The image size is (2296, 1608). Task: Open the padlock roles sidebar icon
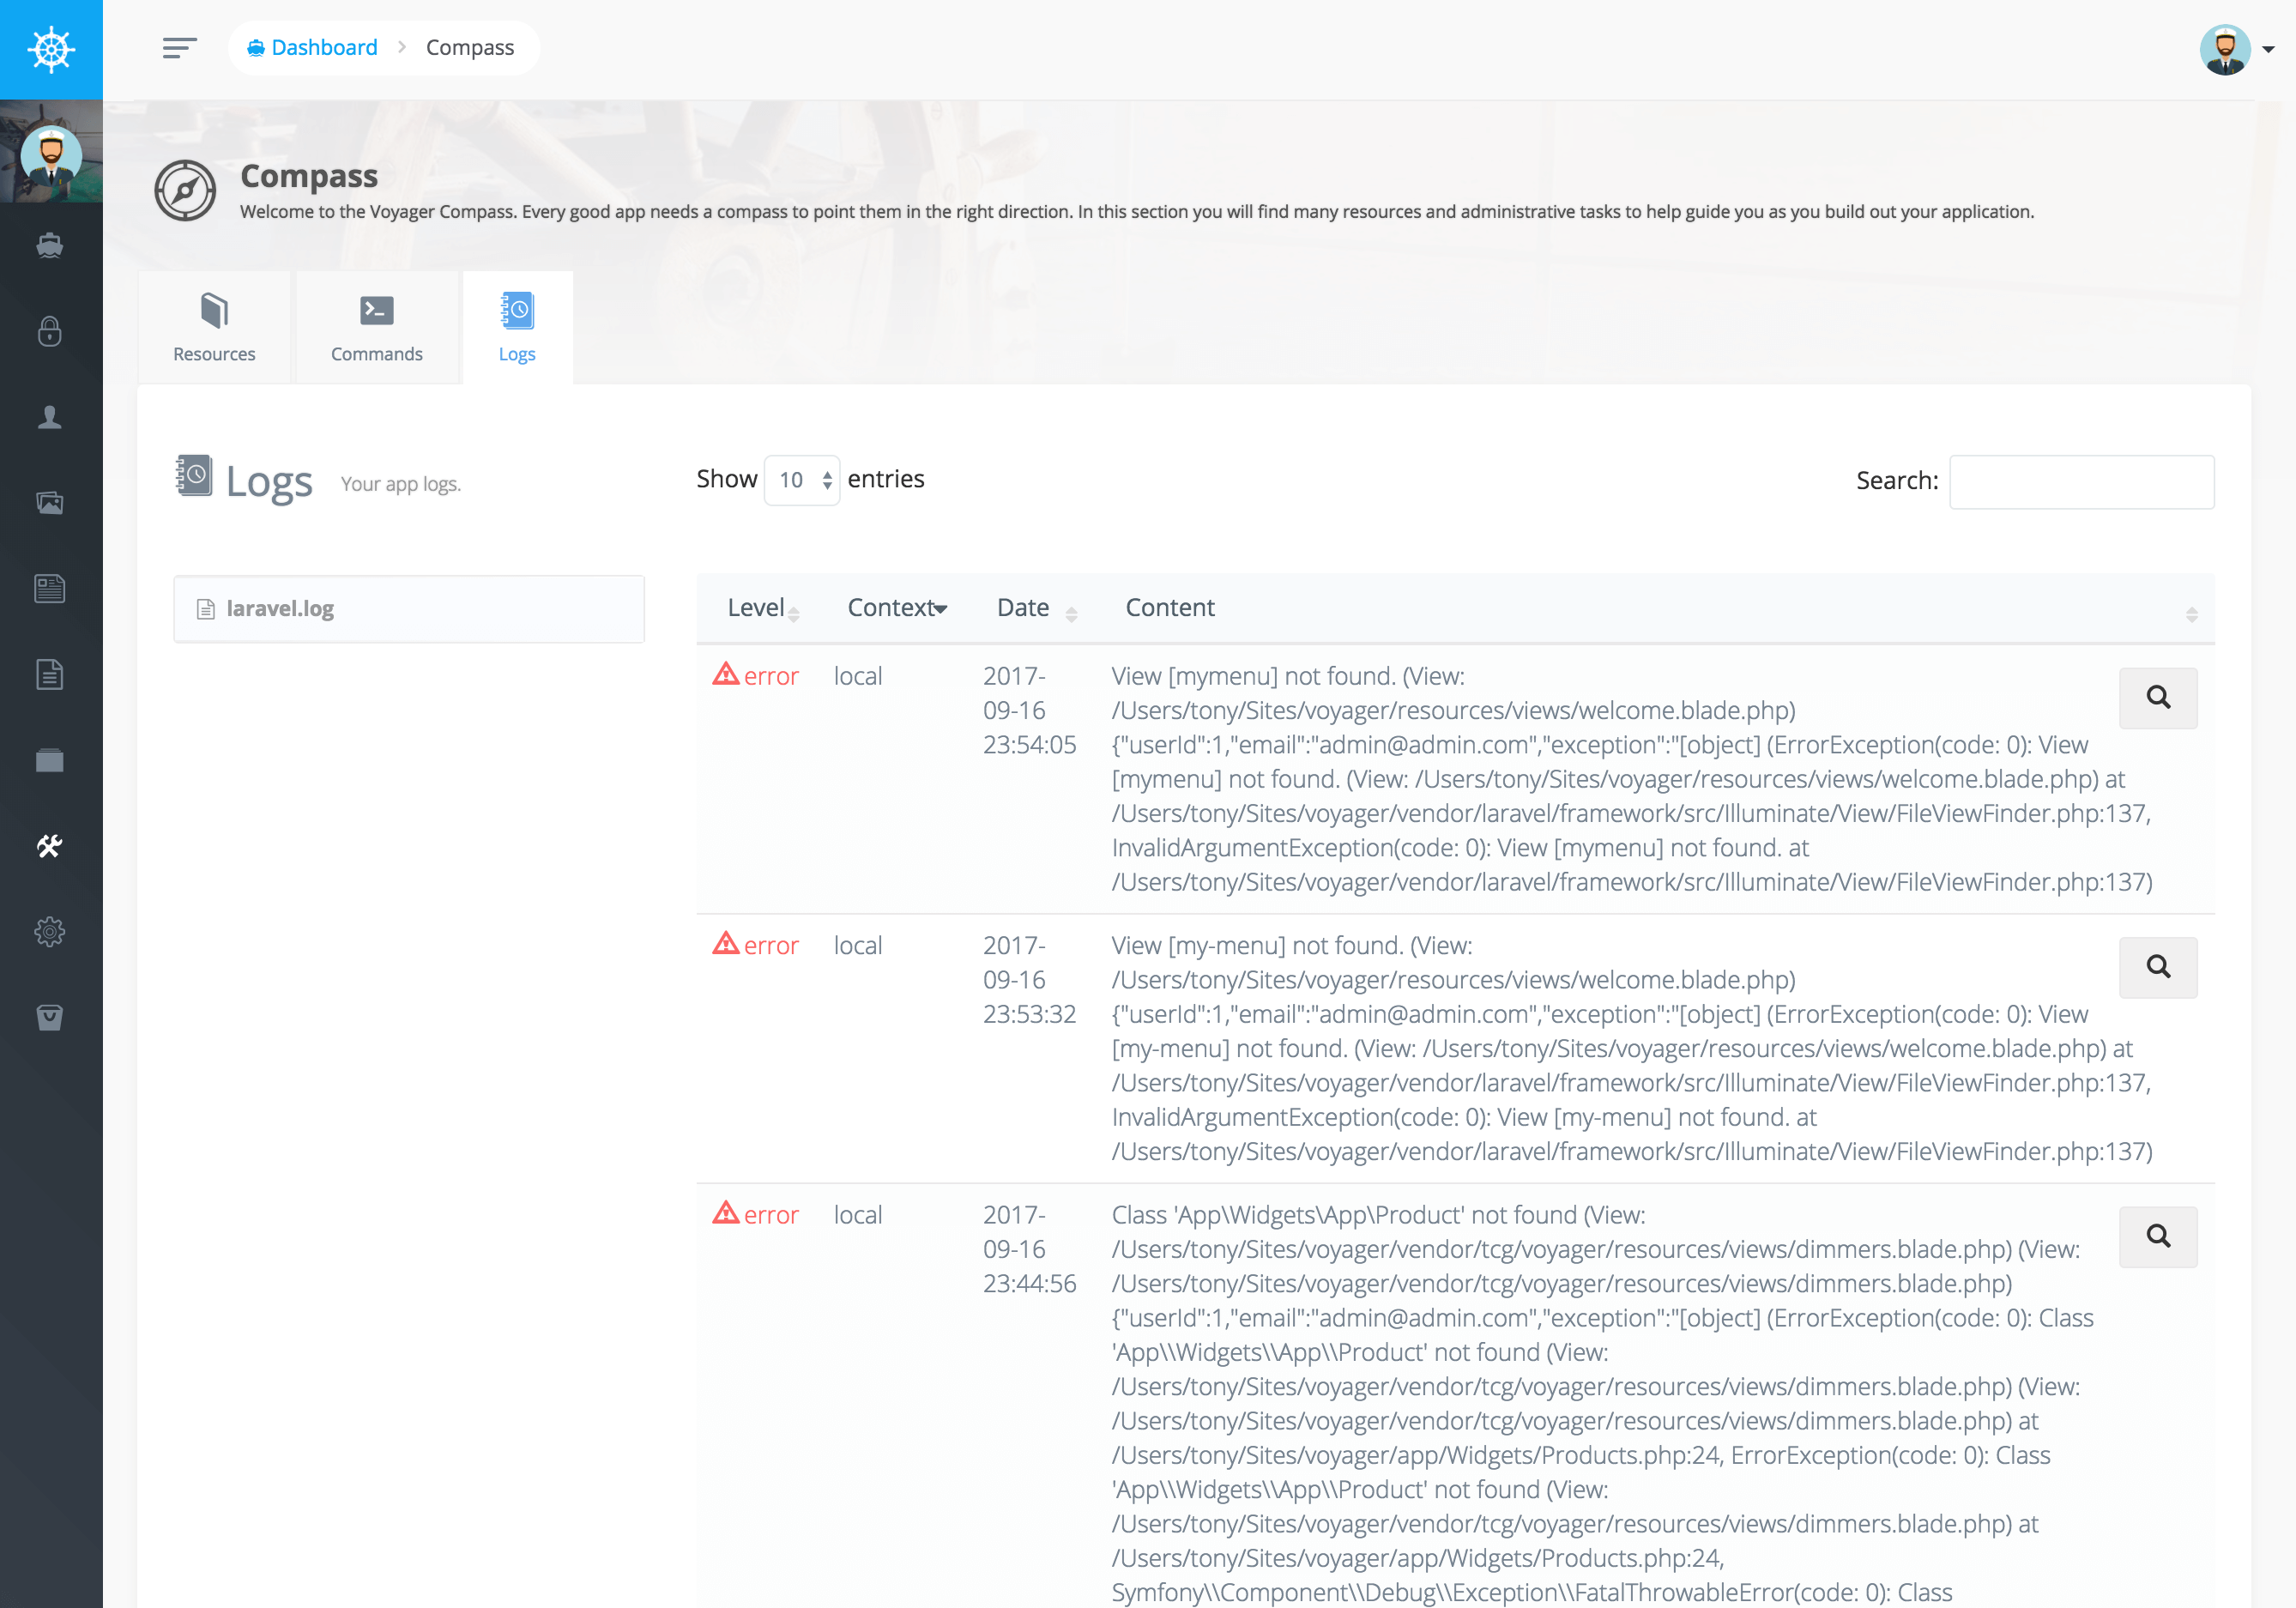coord(50,331)
